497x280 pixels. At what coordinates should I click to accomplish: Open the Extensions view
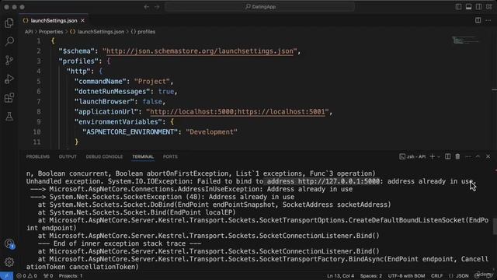[9, 98]
